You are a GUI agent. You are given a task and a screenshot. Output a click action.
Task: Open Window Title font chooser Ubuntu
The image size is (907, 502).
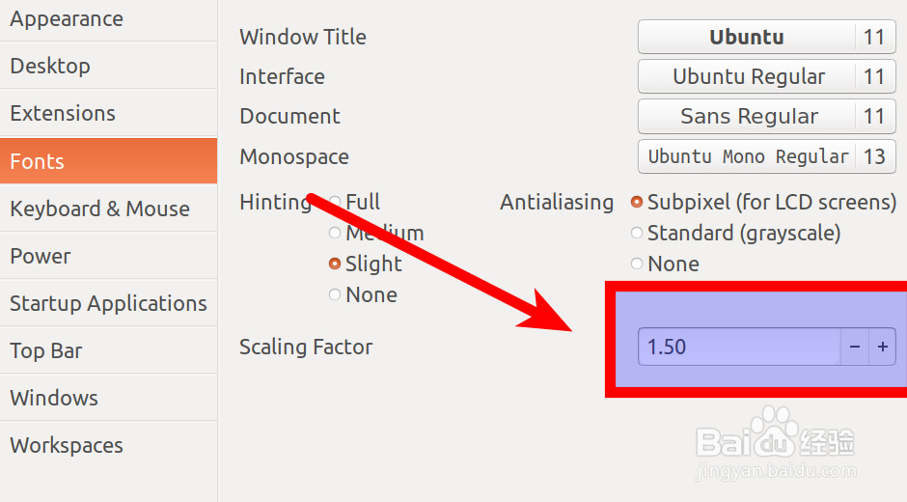766,37
